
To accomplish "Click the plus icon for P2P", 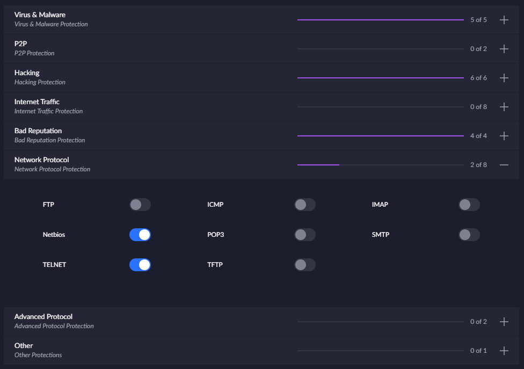I will [504, 49].
